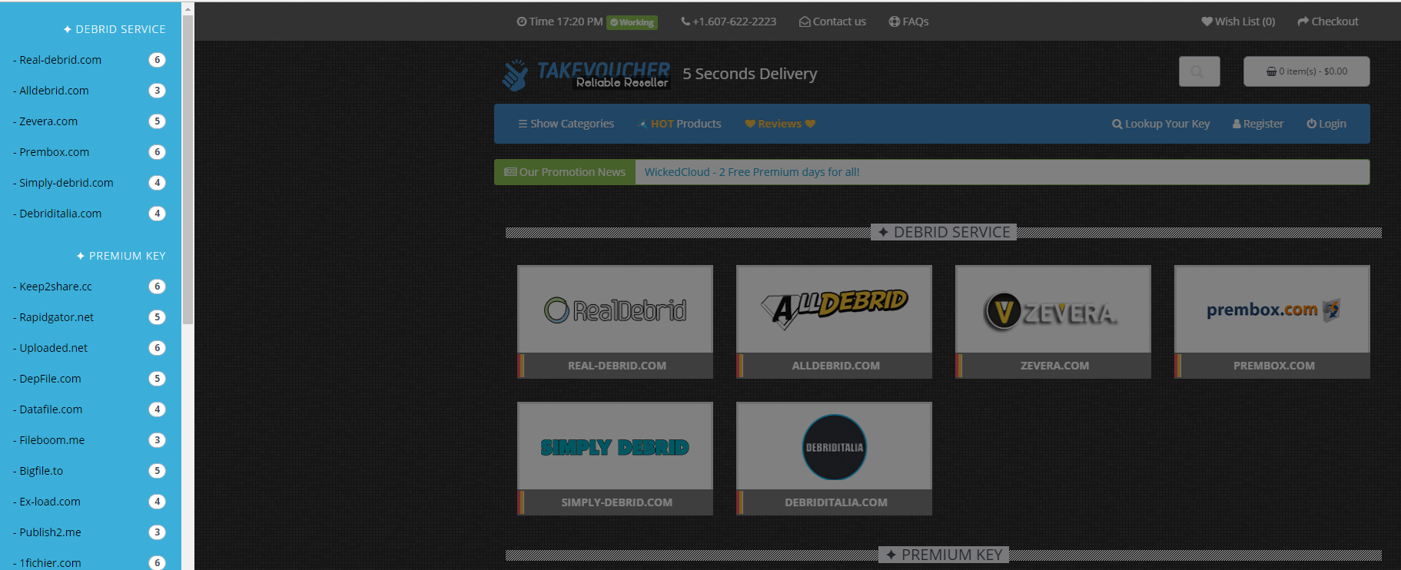Click the sidebar vertical scrollbar

pos(188,169)
